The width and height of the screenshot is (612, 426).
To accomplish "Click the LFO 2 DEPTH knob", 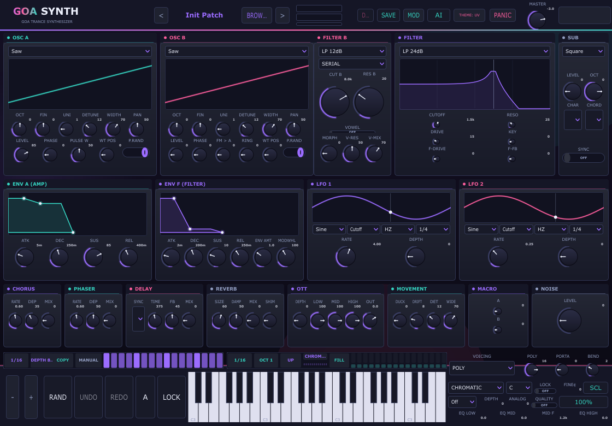I will [x=568, y=257].
